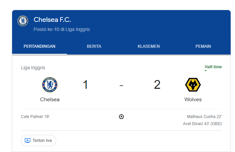Image resolution: width=235 pixels, height=152 pixels.
Task: Click the Matheus Cunha 22' goal entry
Action: tap(204, 117)
